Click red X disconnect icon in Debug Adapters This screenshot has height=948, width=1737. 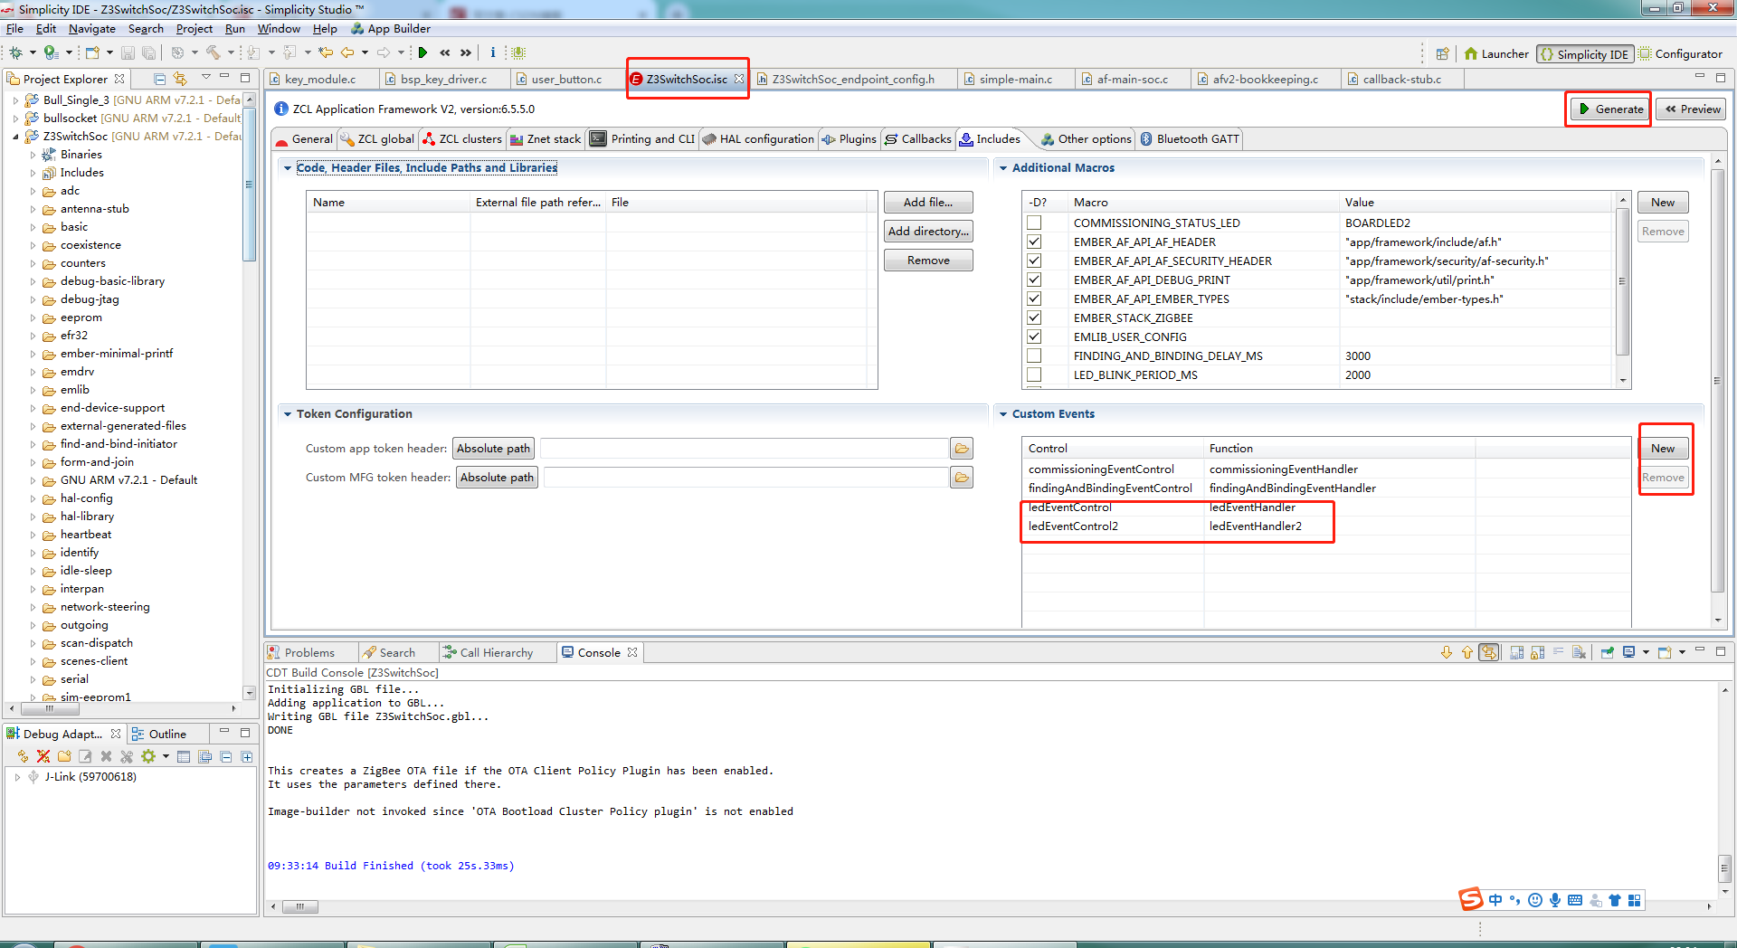pyautogui.click(x=43, y=756)
